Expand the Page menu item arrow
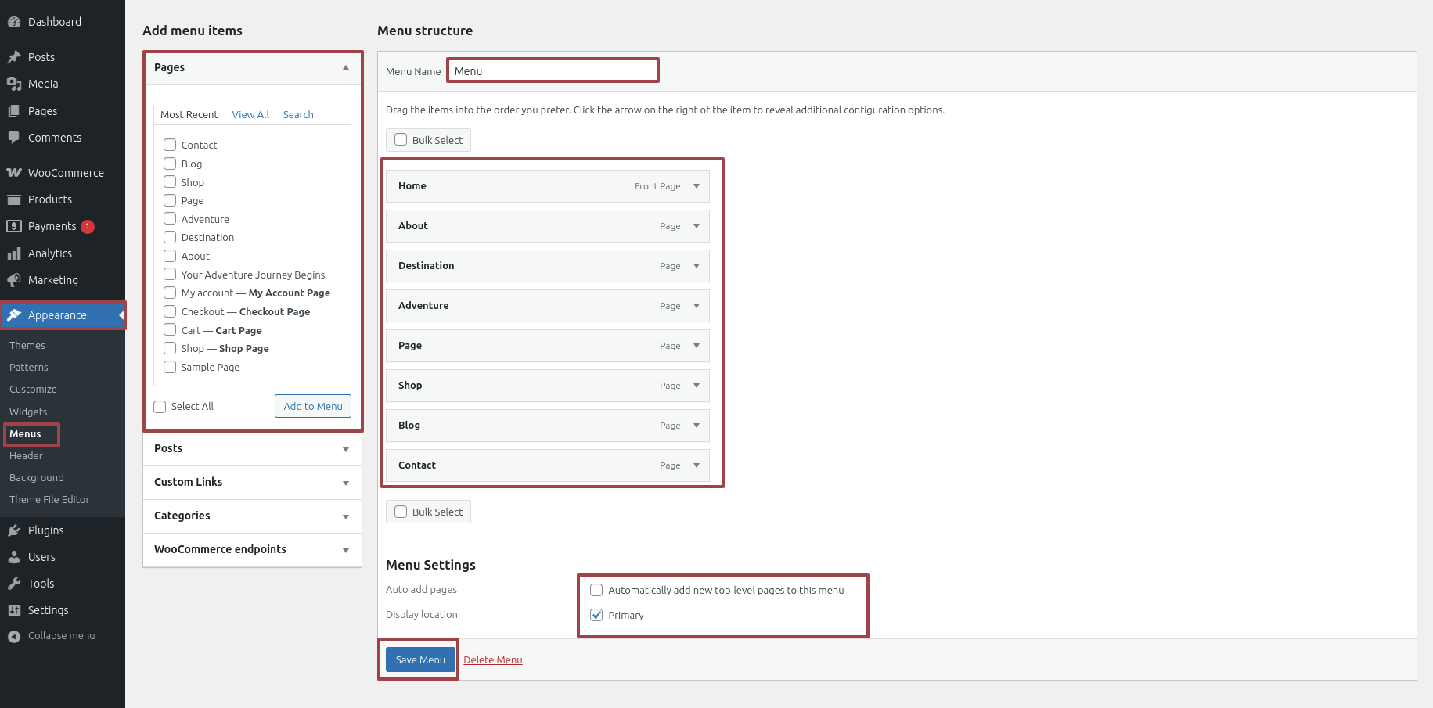 (x=697, y=346)
